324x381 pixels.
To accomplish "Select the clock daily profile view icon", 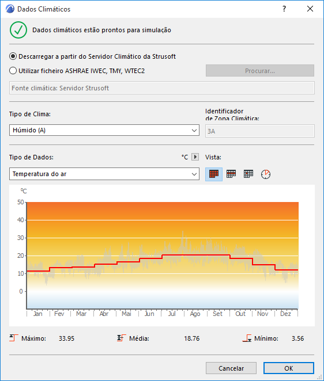I will (266, 174).
